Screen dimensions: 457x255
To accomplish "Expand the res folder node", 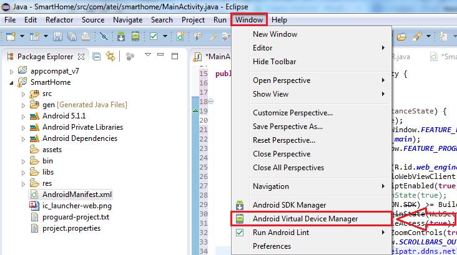I will pos(23,184).
